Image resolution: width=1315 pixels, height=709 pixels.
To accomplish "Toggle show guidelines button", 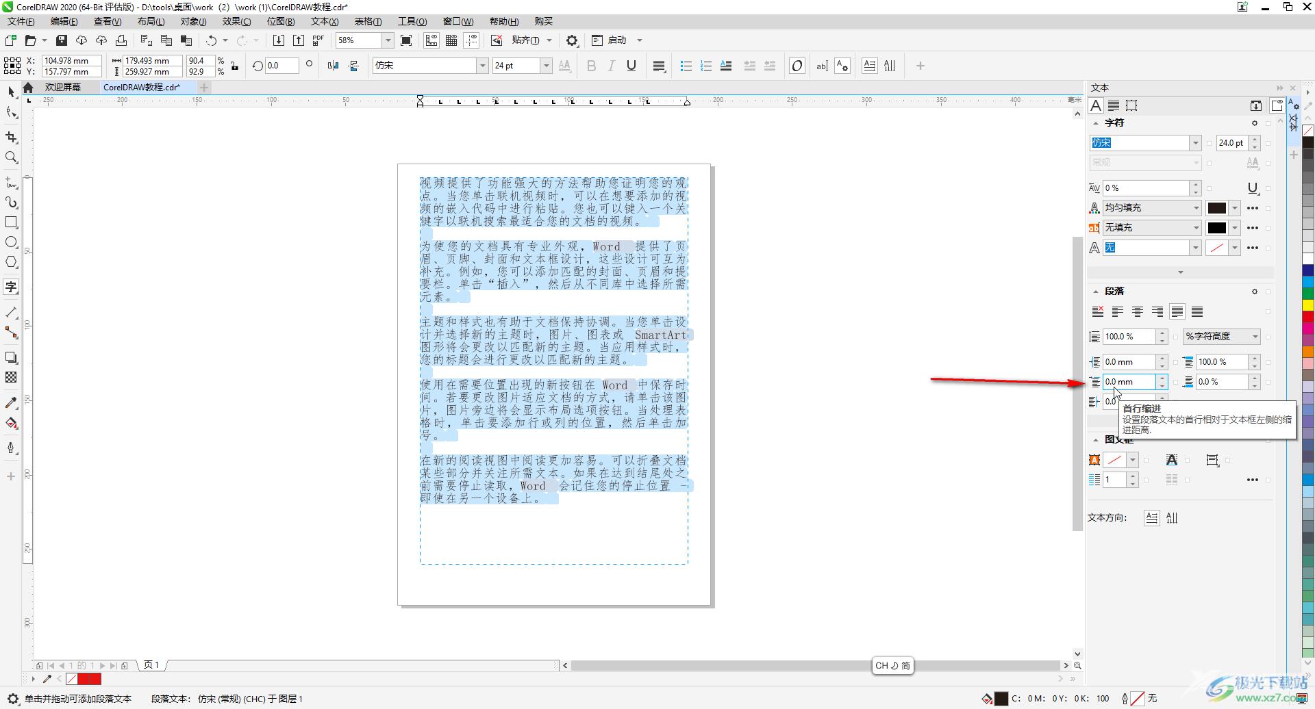I will 472,40.
